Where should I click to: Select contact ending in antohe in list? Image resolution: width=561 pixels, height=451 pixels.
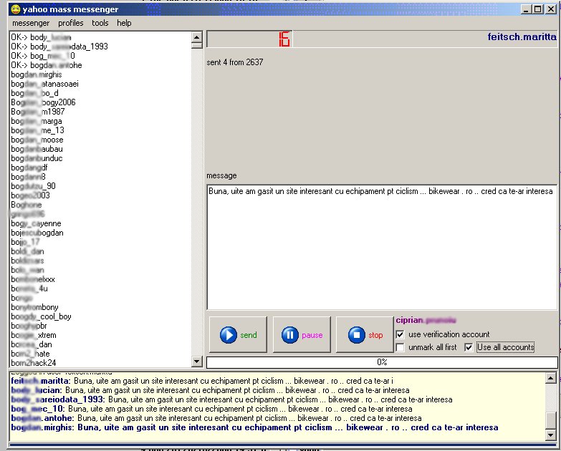click(46, 65)
